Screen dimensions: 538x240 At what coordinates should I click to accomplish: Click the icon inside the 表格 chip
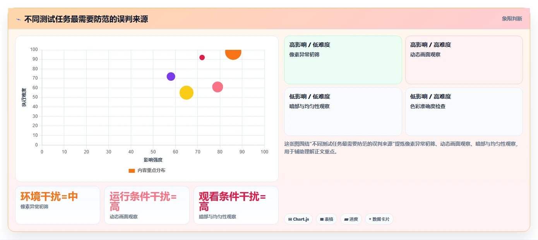[322, 219]
